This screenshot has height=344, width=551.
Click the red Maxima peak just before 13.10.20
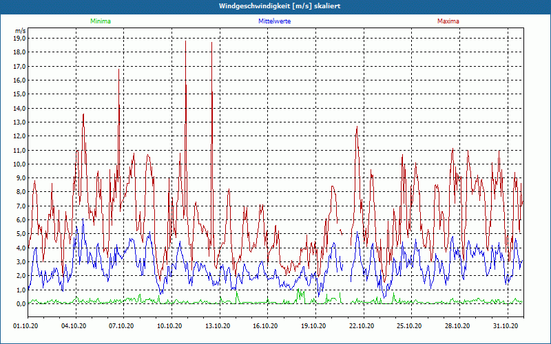212,43
